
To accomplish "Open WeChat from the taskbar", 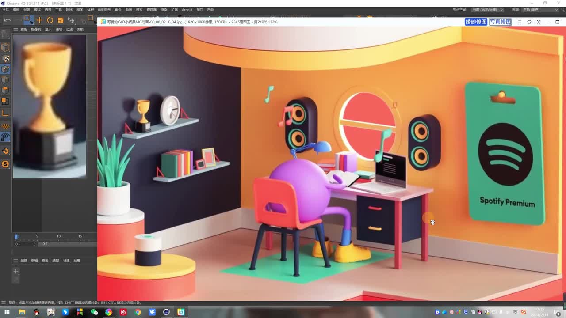I will pos(94,312).
